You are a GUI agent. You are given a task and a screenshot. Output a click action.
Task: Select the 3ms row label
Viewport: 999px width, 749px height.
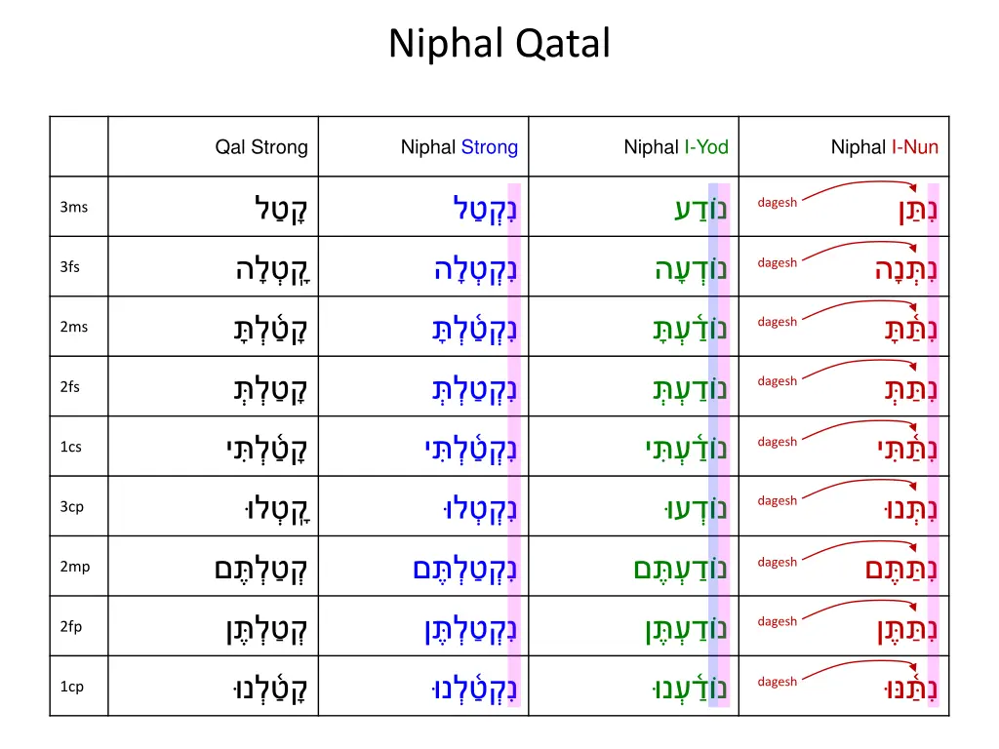coord(73,207)
